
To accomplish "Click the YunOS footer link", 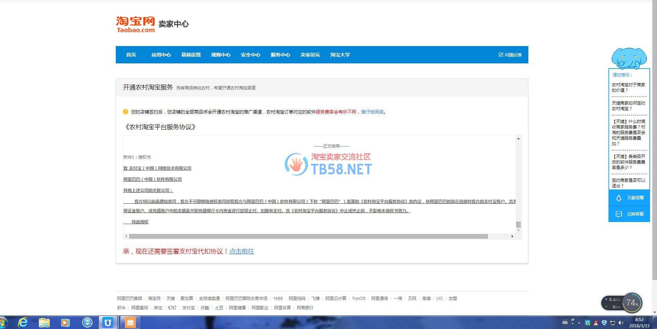I will [359, 299].
